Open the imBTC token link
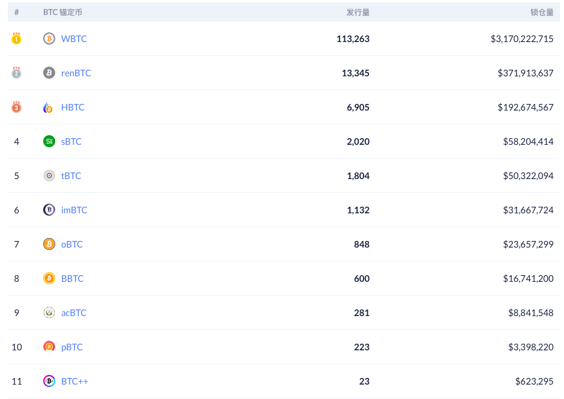Viewport: 564px width, 399px height. [x=74, y=210]
